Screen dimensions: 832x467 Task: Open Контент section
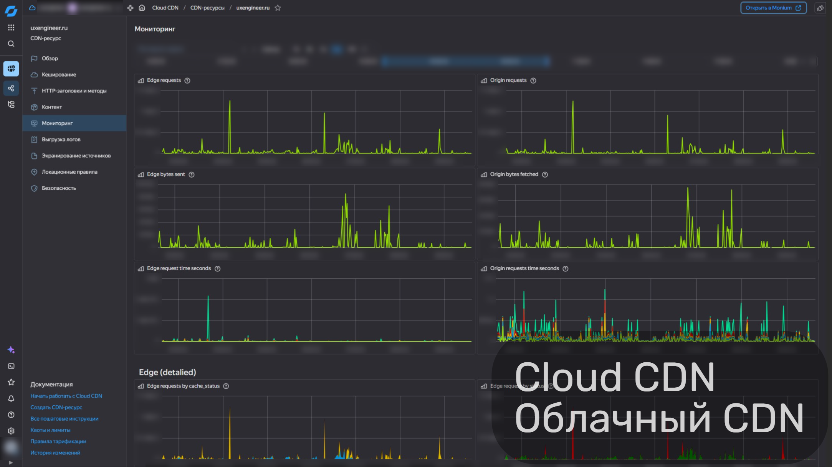point(74,107)
